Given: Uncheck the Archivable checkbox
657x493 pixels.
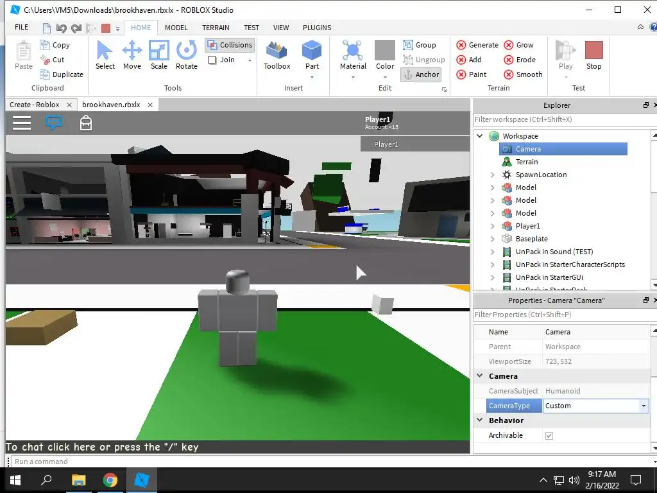Looking at the screenshot, I should (x=549, y=436).
